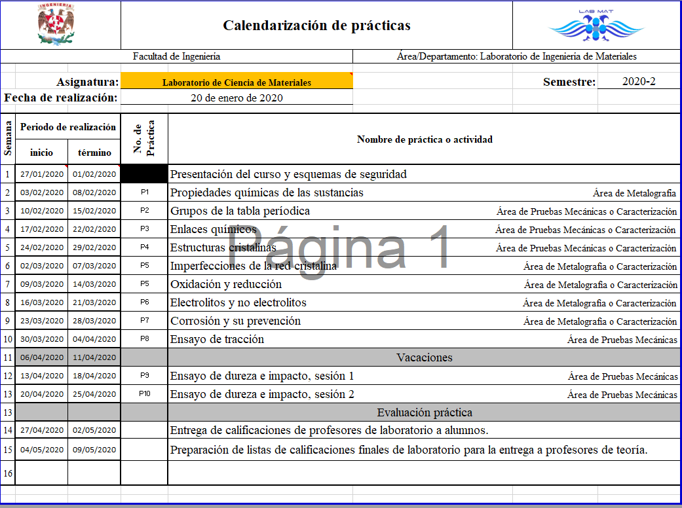
Task: Select week number '16' cell
Action: (7, 473)
